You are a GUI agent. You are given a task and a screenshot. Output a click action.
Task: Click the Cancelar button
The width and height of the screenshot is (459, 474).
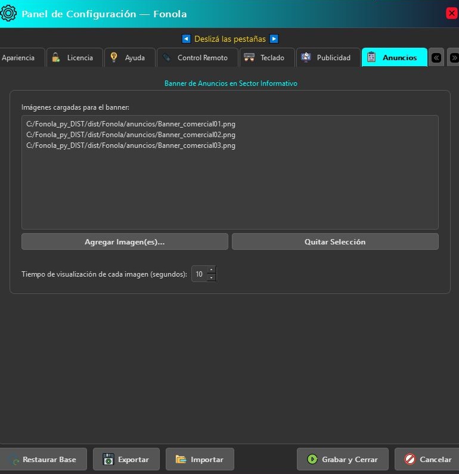point(428,459)
